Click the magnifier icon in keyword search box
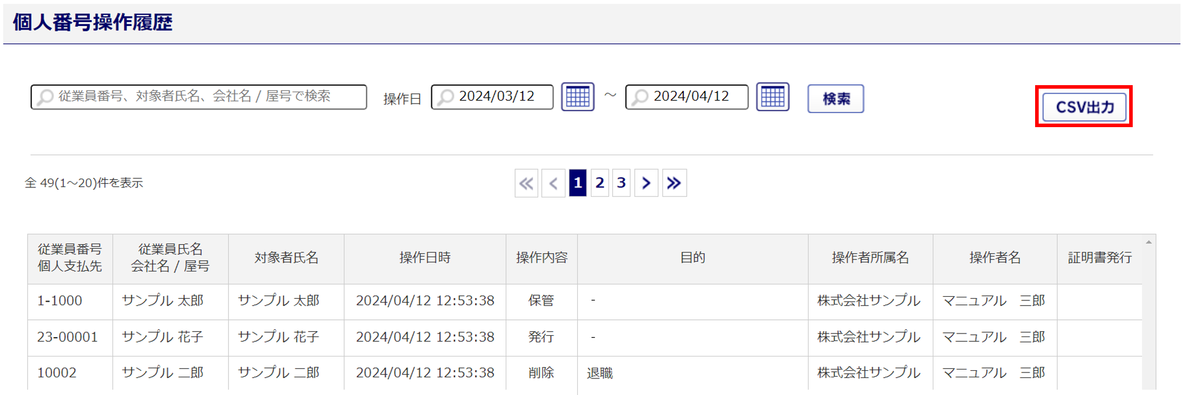The image size is (1183, 395). tap(46, 97)
